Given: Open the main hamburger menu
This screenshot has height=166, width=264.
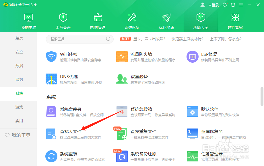Looking at the screenshot, I should click(241, 5).
